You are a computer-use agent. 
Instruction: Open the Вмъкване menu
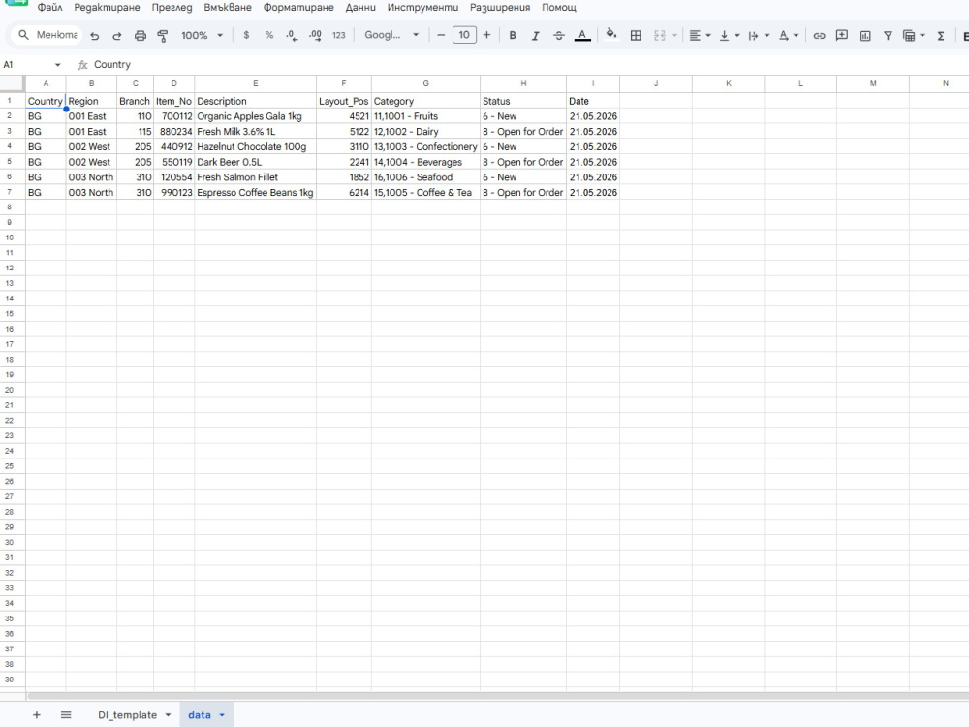(228, 8)
